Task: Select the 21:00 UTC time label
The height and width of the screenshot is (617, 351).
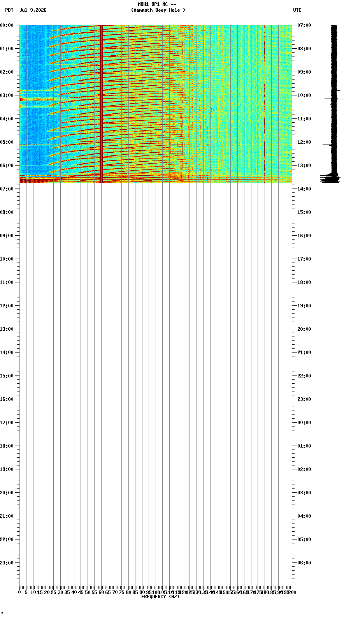Action: coord(304,353)
